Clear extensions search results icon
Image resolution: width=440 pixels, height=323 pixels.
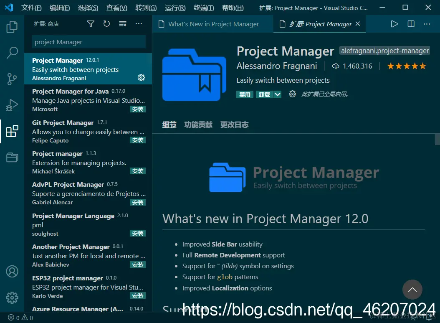coord(123,24)
